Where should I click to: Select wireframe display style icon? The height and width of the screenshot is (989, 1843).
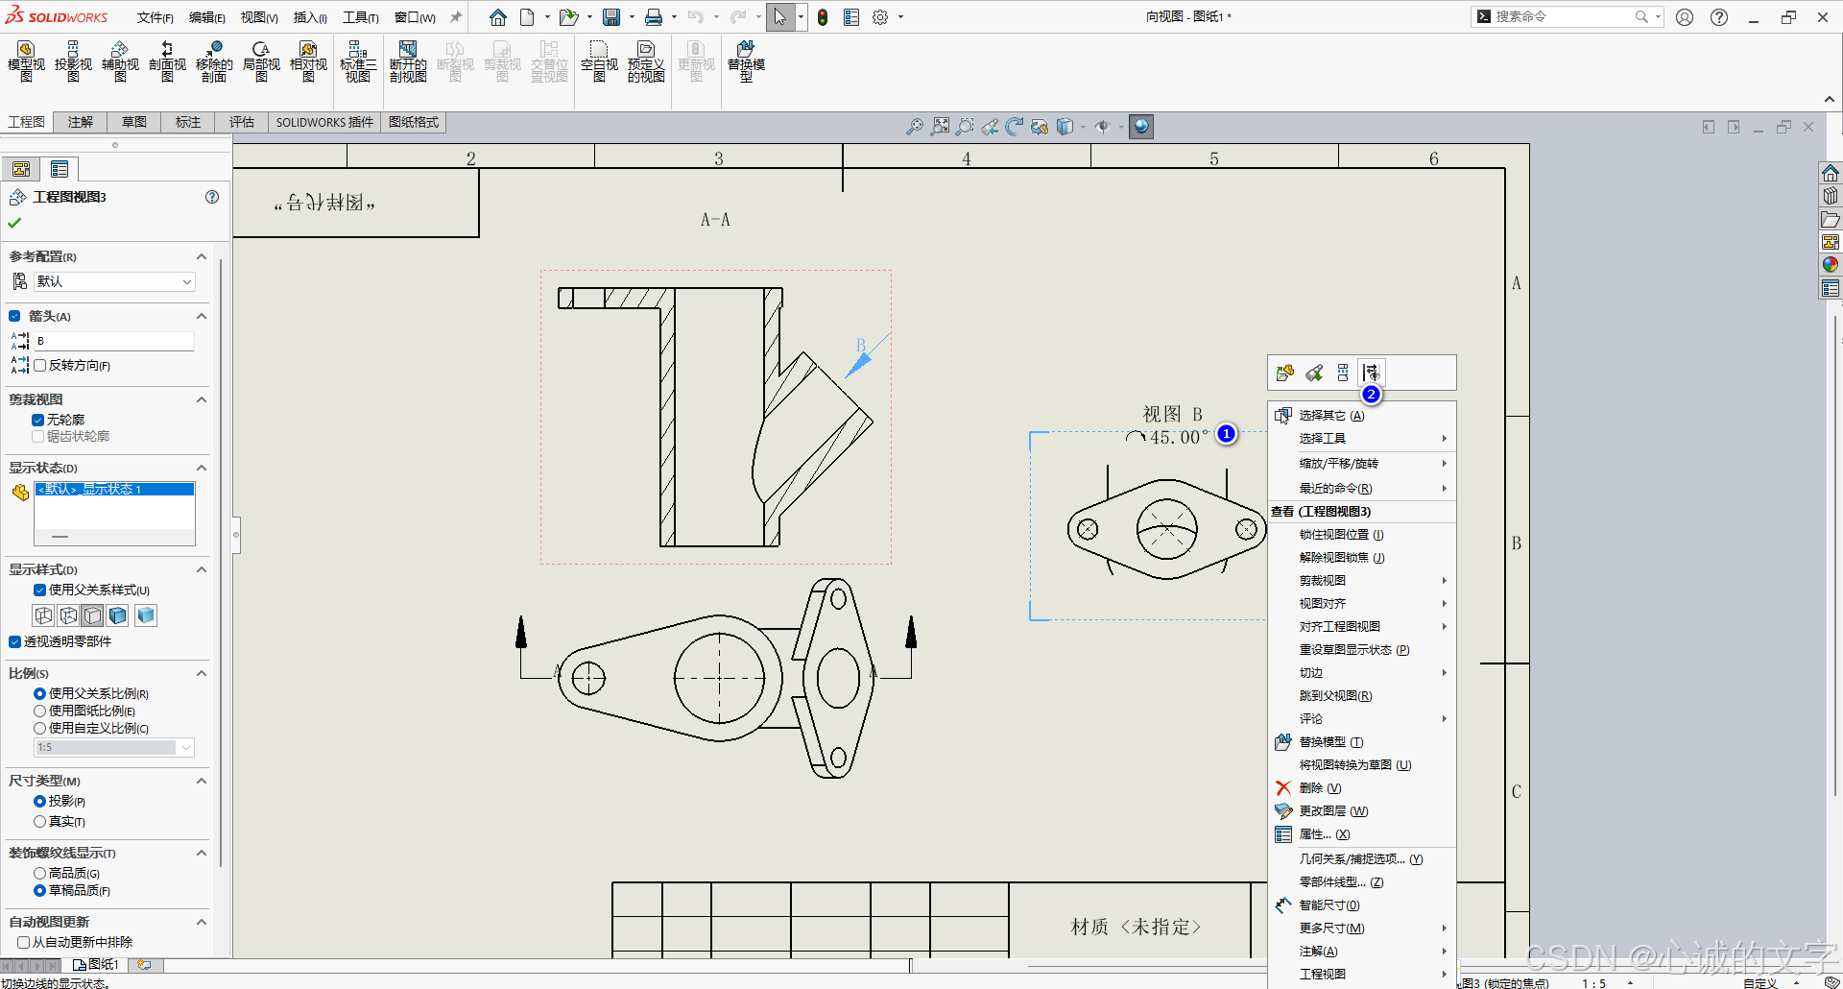tap(43, 615)
